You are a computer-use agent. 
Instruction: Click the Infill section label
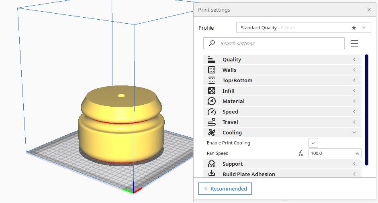[228, 91]
